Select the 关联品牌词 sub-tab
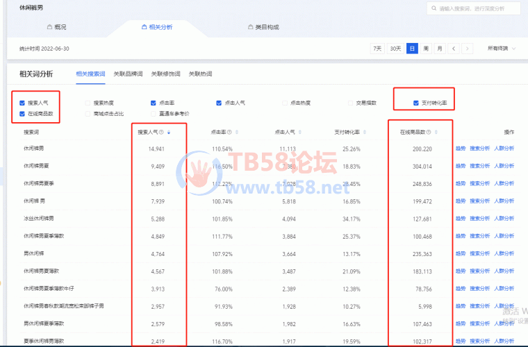Screen dimensions: 528x347 click(x=128, y=74)
